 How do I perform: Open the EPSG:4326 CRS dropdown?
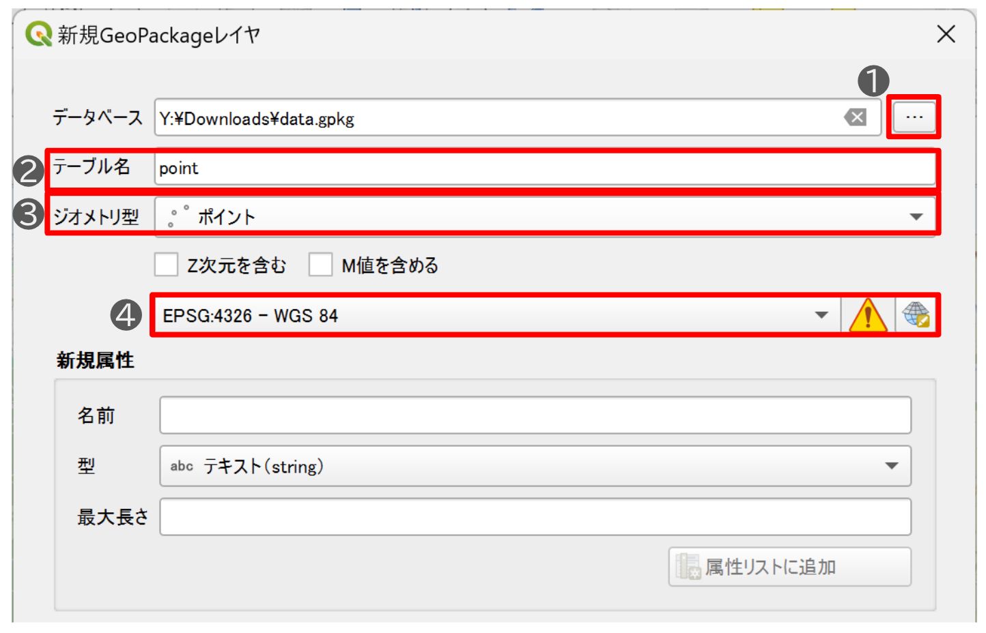(x=496, y=315)
